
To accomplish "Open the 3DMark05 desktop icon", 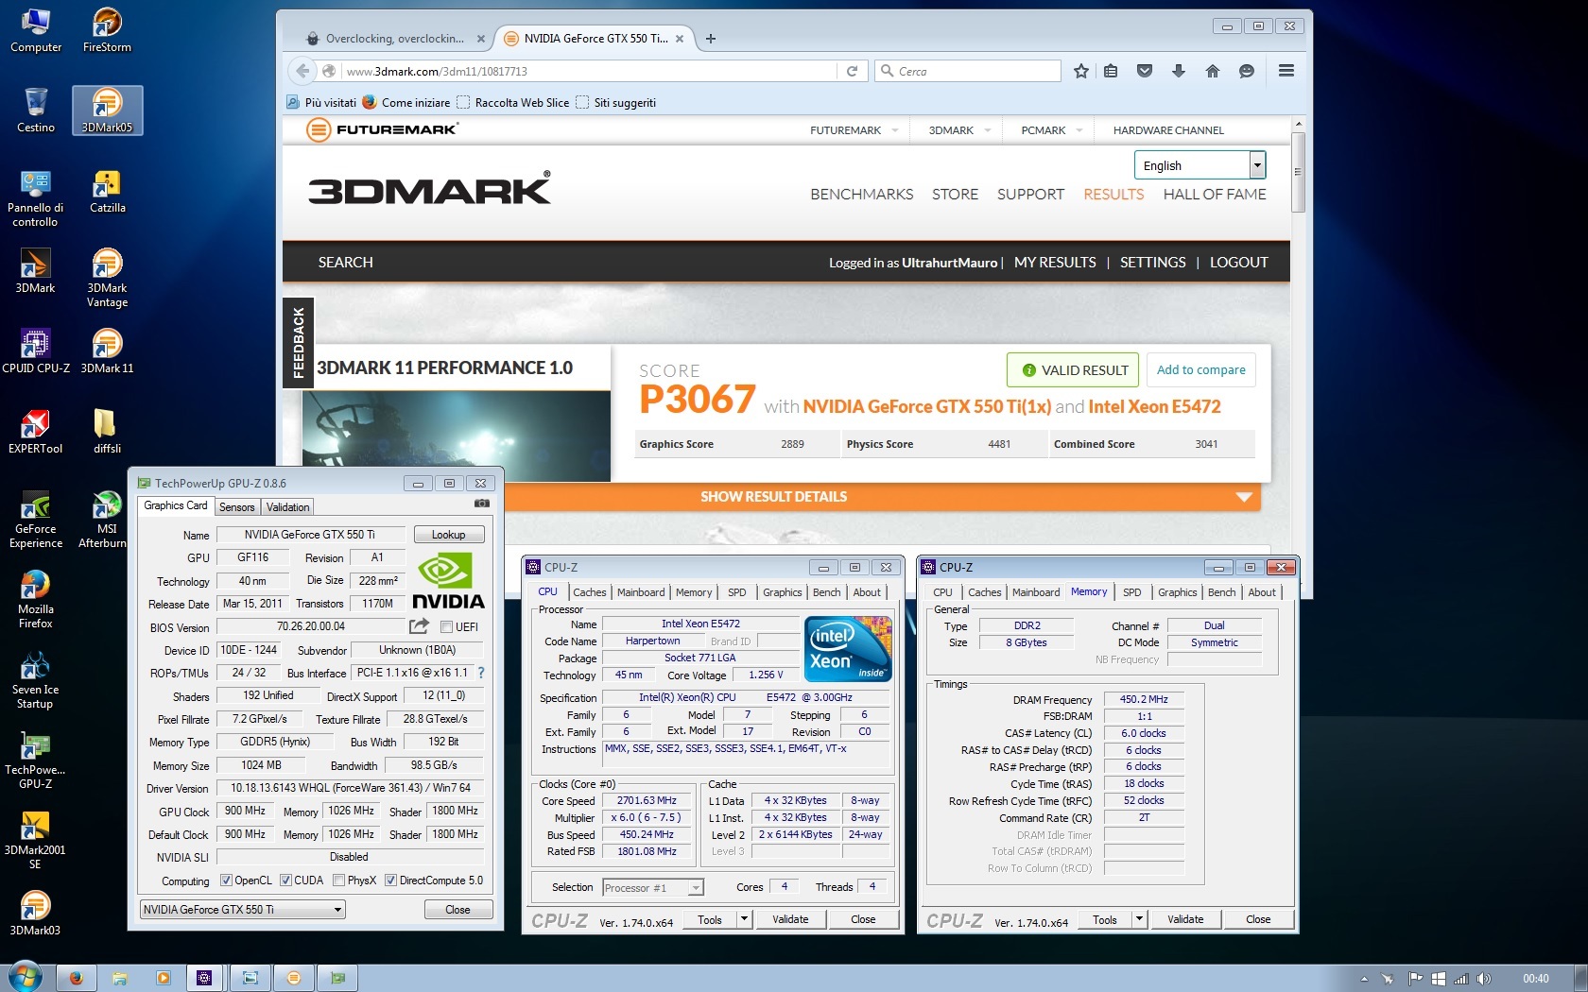I will click(107, 110).
